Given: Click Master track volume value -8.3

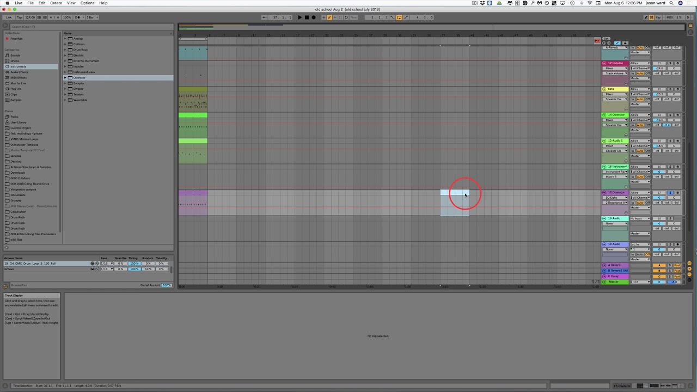Looking at the screenshot, I should click(674, 282).
